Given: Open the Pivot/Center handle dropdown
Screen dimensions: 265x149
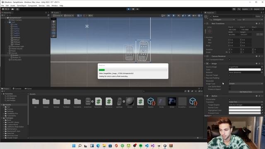Looking at the screenshot, I should tap(58, 16).
